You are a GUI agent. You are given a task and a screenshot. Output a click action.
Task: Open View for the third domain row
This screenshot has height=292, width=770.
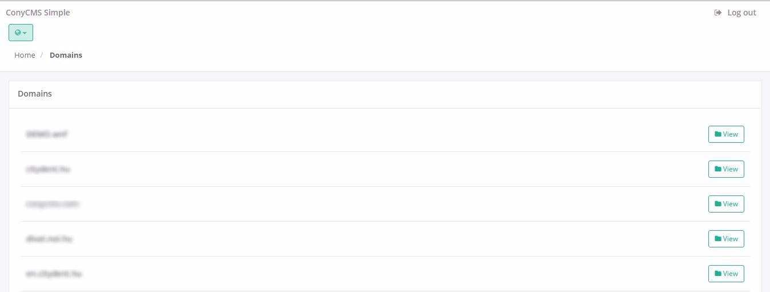click(726, 204)
